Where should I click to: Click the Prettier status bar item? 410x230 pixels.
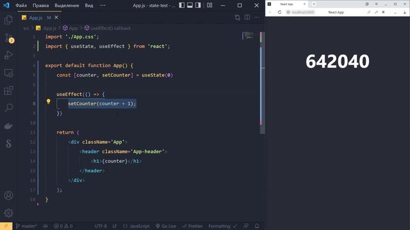(192, 226)
